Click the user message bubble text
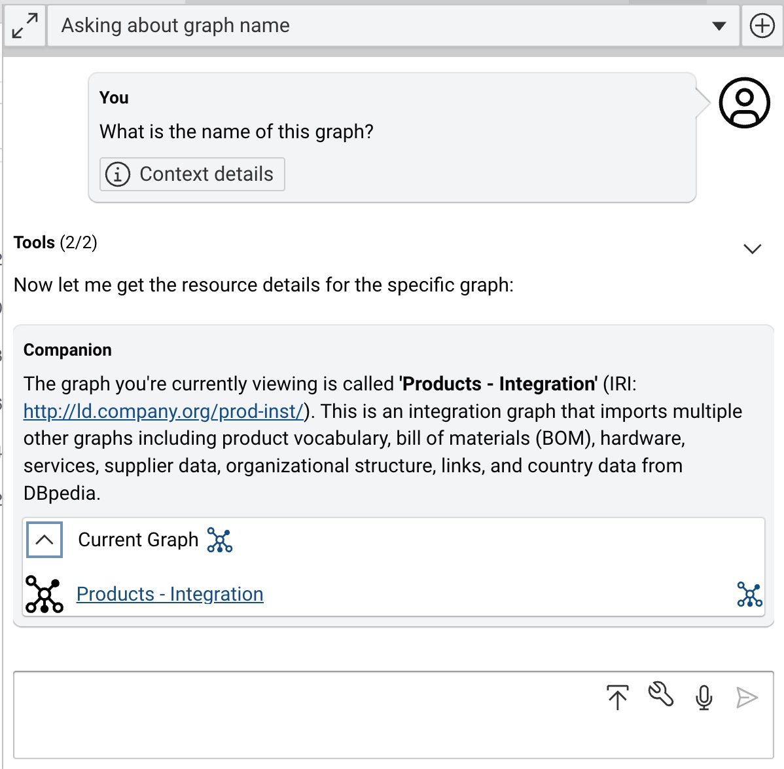The height and width of the screenshot is (769, 784). pos(236,132)
